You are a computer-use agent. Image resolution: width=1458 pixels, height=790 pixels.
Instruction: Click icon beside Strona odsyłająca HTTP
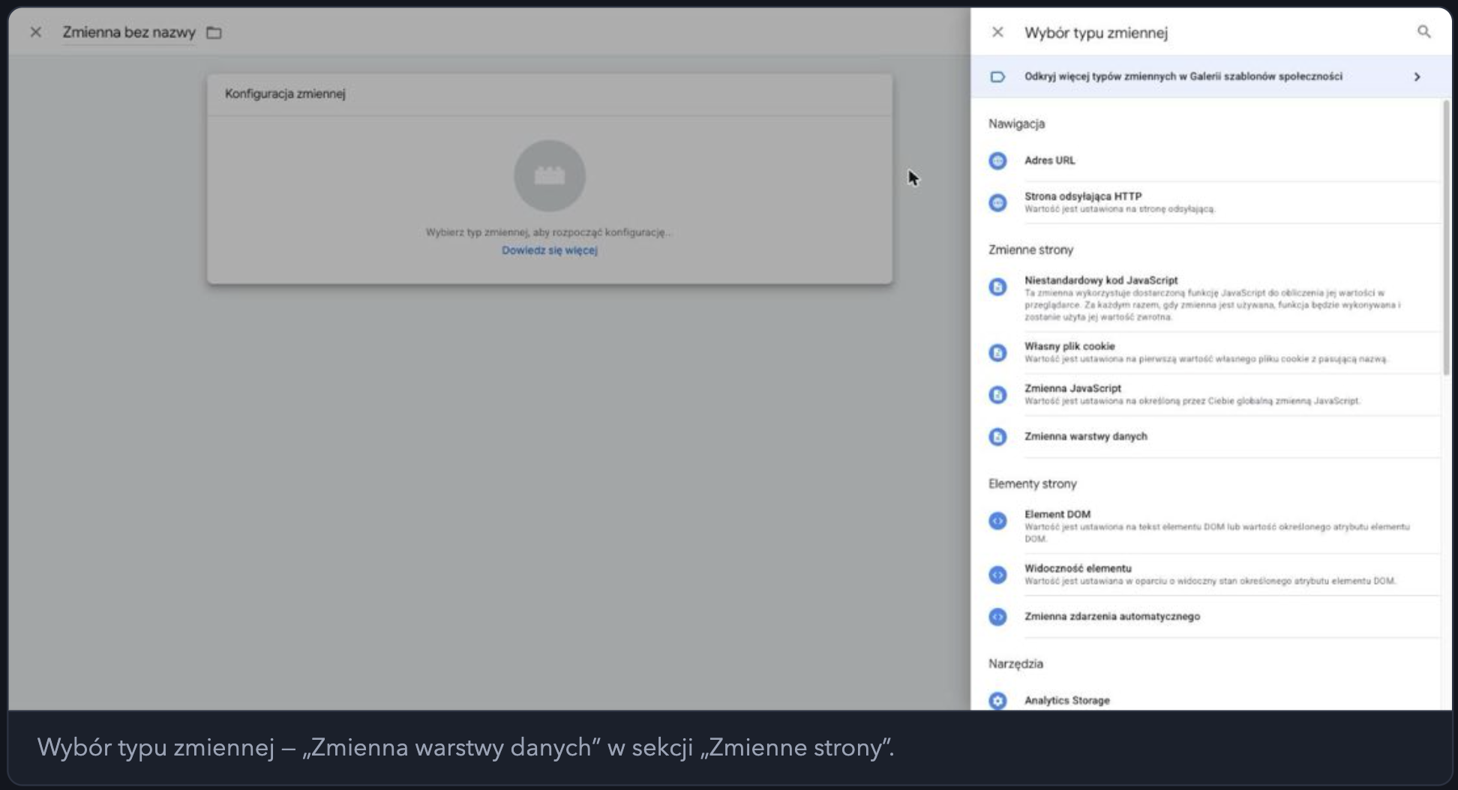click(x=997, y=202)
